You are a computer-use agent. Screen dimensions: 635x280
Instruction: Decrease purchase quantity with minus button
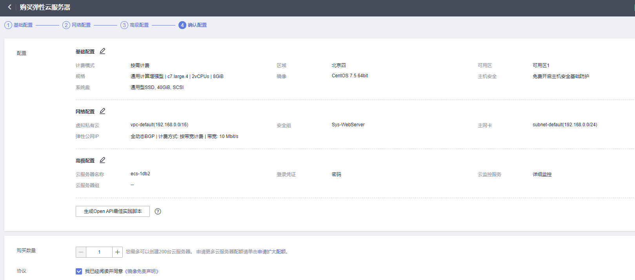point(81,252)
